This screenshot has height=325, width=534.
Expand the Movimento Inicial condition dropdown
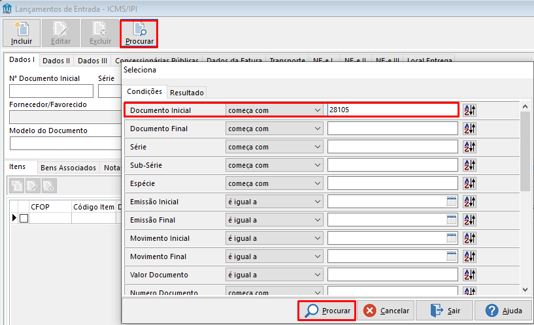point(318,238)
